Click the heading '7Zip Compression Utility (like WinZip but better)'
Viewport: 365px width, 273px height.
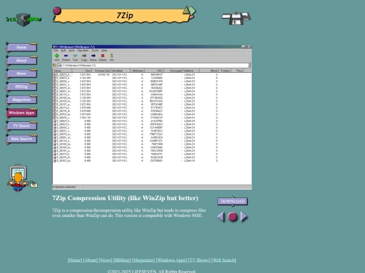[125, 198]
